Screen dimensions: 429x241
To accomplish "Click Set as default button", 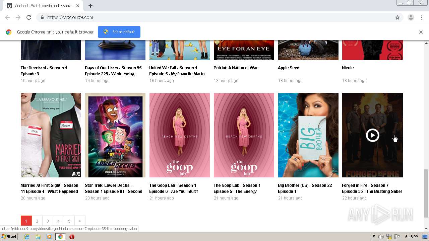I will [119, 32].
